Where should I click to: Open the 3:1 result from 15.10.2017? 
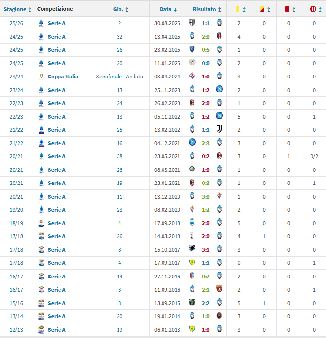pos(206,250)
